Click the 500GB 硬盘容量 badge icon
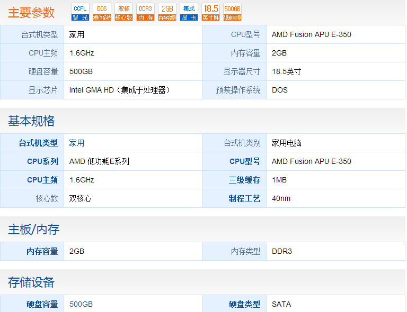Screen dimensions: 407x312 [232, 12]
